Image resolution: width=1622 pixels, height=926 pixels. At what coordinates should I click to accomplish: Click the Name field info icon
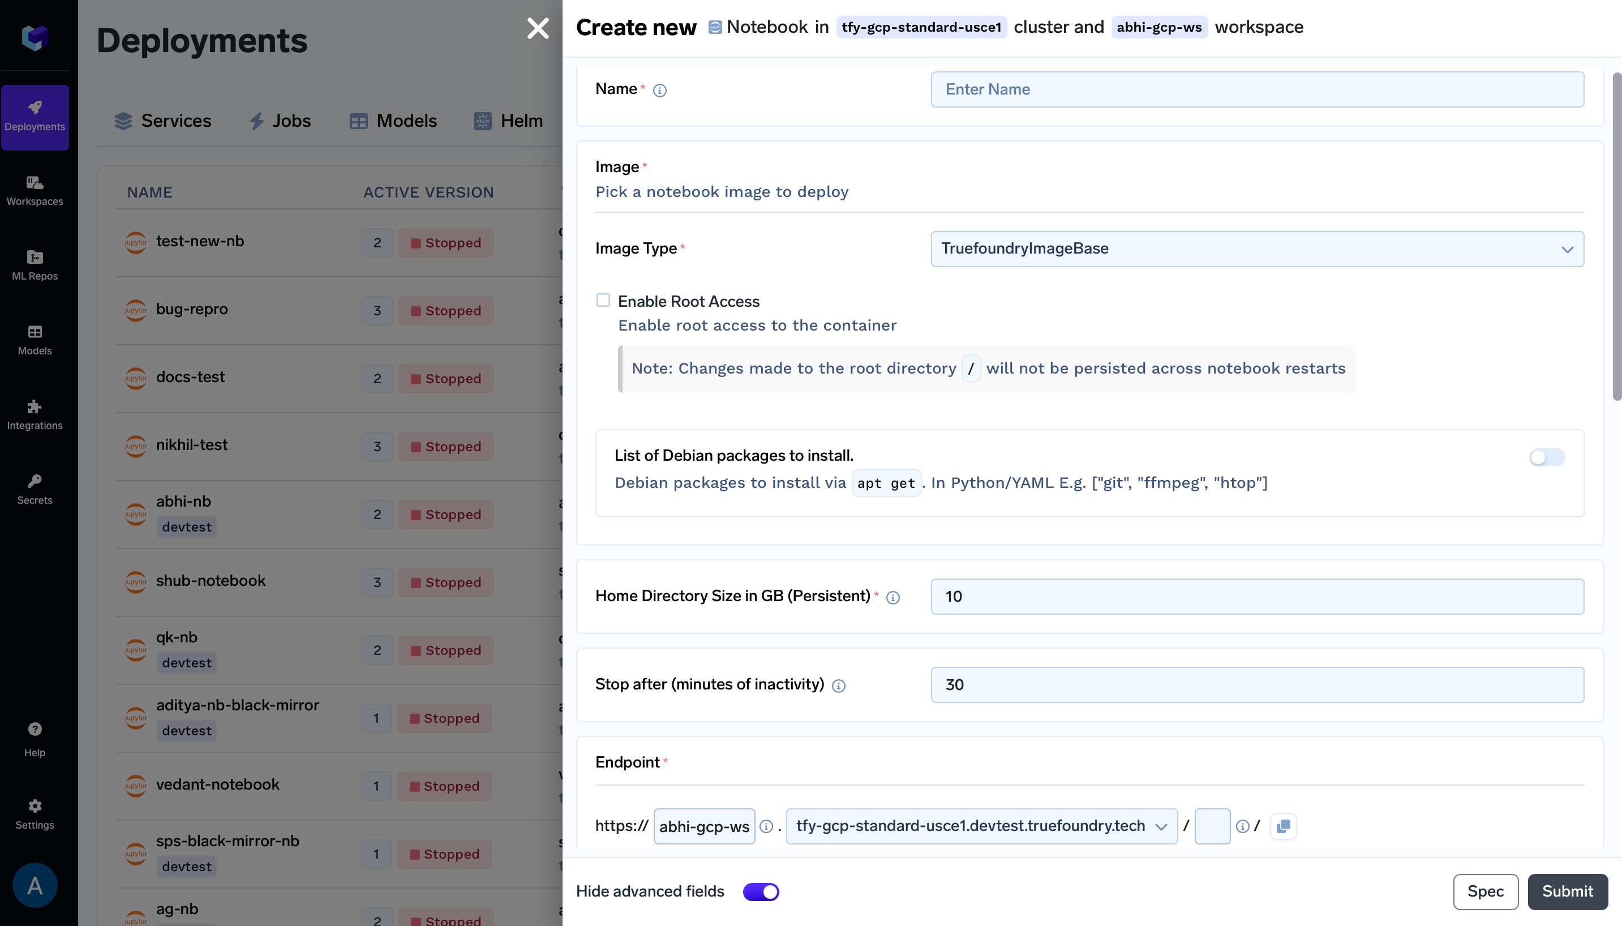[x=660, y=91]
